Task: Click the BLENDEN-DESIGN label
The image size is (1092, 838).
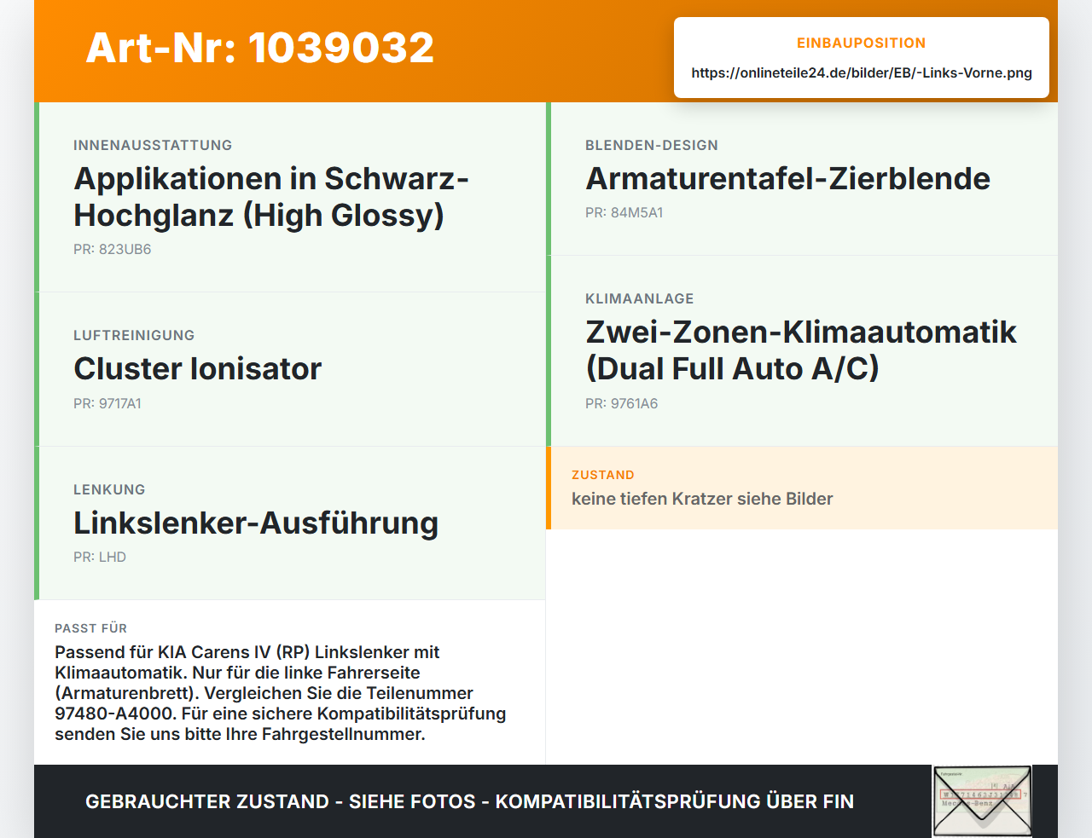Action: (x=652, y=145)
